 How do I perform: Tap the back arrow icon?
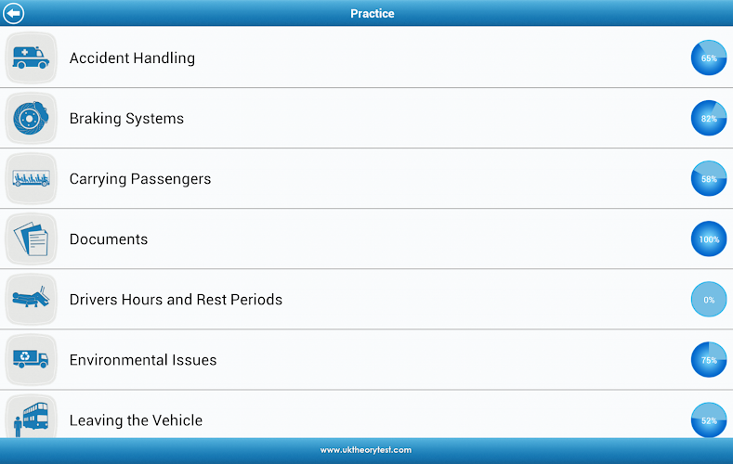(14, 13)
